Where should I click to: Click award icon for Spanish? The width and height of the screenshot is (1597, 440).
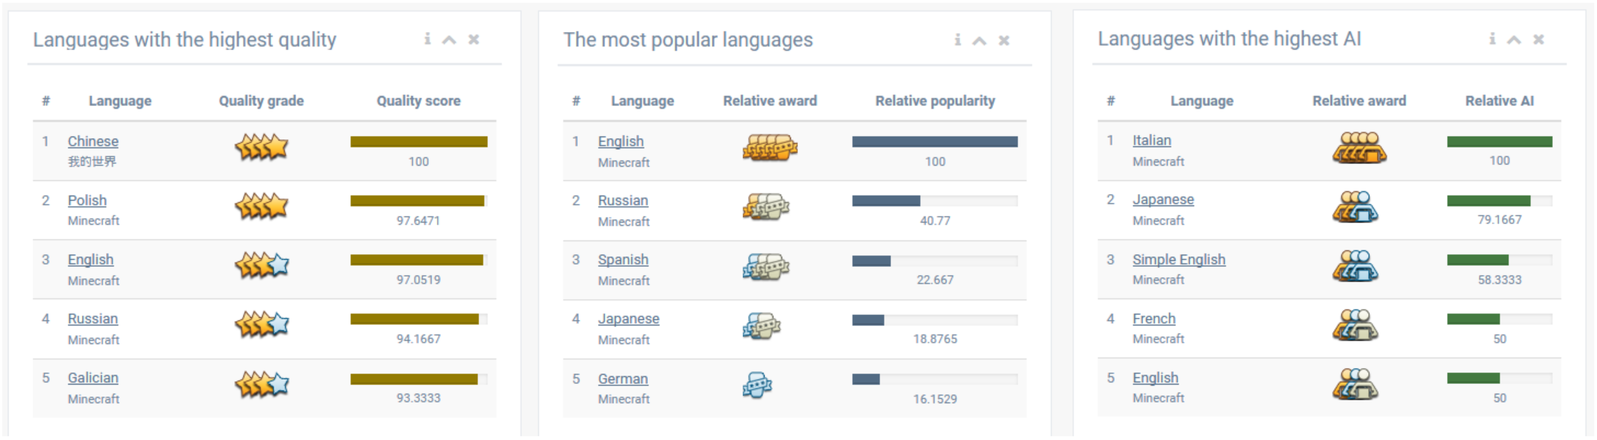coord(766,266)
